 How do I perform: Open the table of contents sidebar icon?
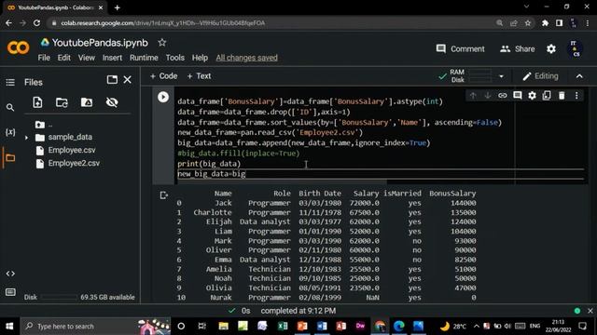coord(10,83)
